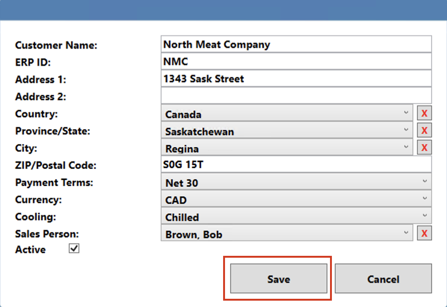Open the City dropdown showing Regina
This screenshot has width=447, height=307.
(287, 148)
